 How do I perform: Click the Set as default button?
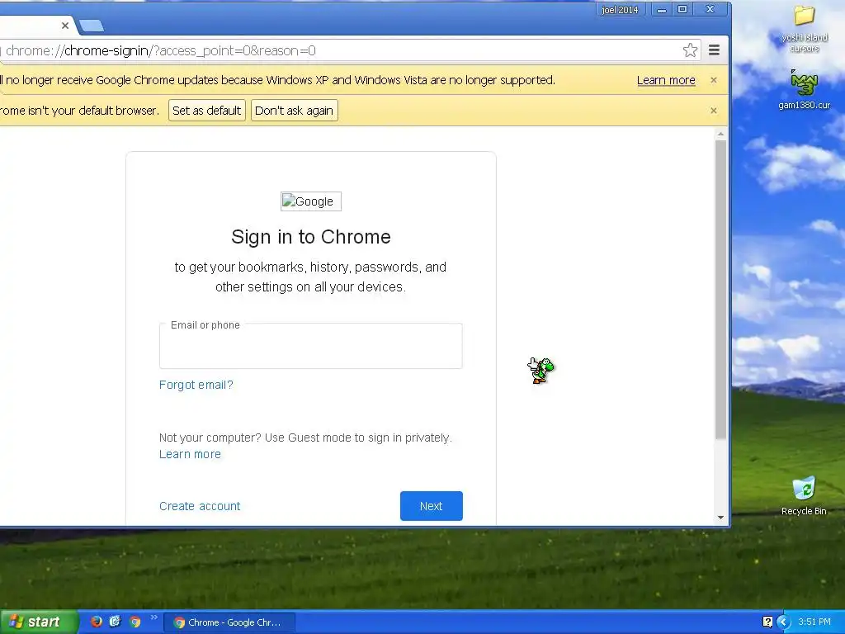[x=207, y=111]
